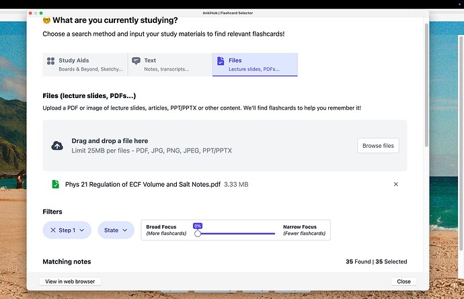
Task: Click the drag and drop upload area
Action: 202,146
